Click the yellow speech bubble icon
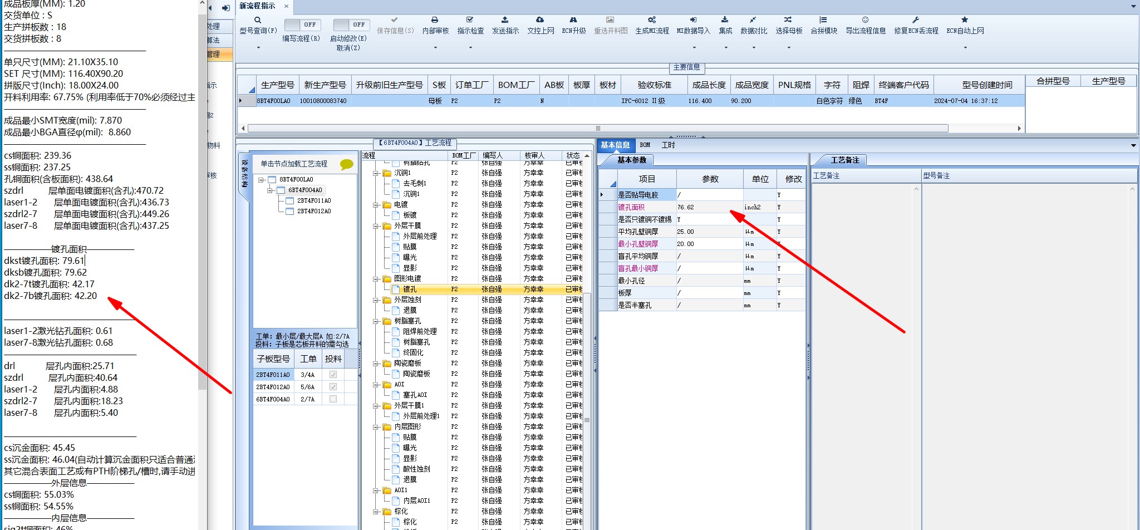 pyautogui.click(x=347, y=164)
